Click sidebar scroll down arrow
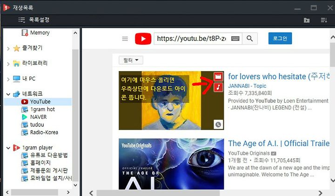This screenshot has width=335, height=196. [75, 185]
